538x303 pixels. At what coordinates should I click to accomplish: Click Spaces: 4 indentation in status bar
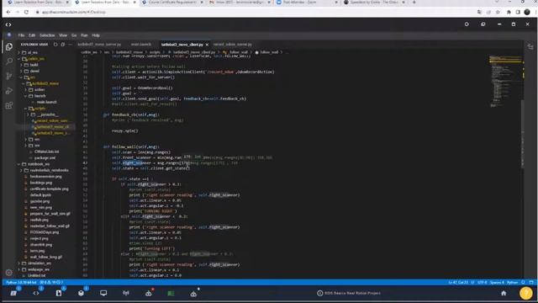pos(497,283)
